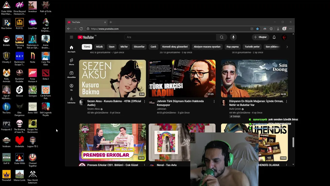This screenshot has height=186, width=330.
Task: Open the Siz section in sidebar
Action: [71, 87]
